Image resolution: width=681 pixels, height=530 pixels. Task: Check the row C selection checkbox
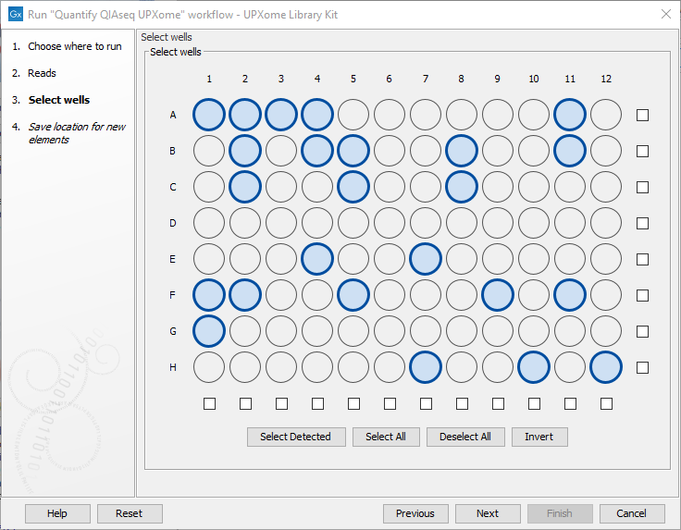pos(642,187)
